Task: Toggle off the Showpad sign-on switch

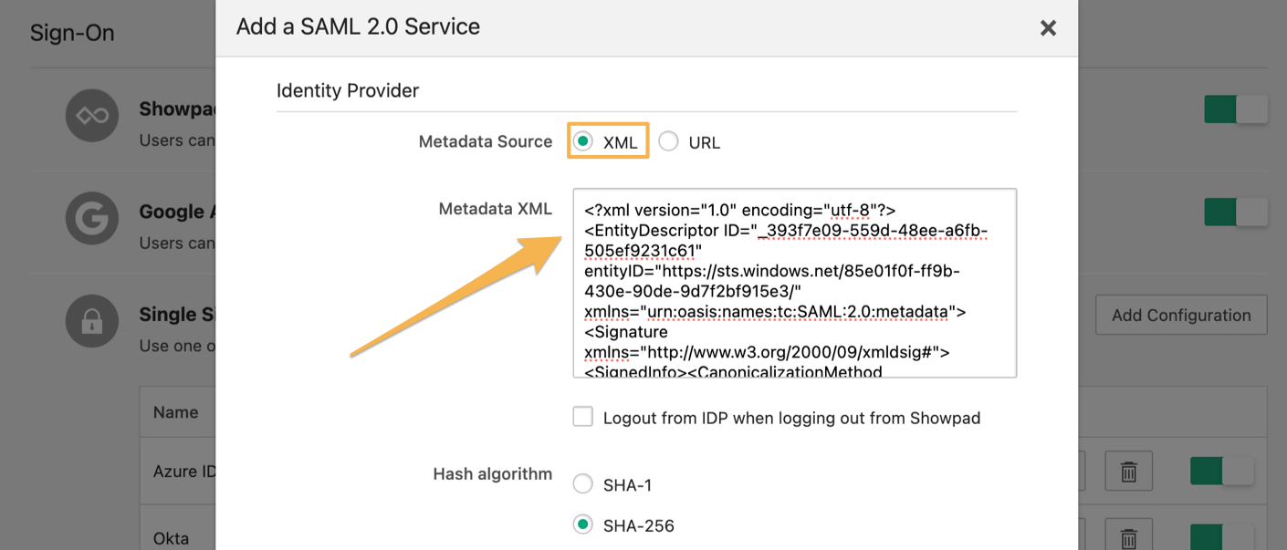Action: (x=1236, y=109)
